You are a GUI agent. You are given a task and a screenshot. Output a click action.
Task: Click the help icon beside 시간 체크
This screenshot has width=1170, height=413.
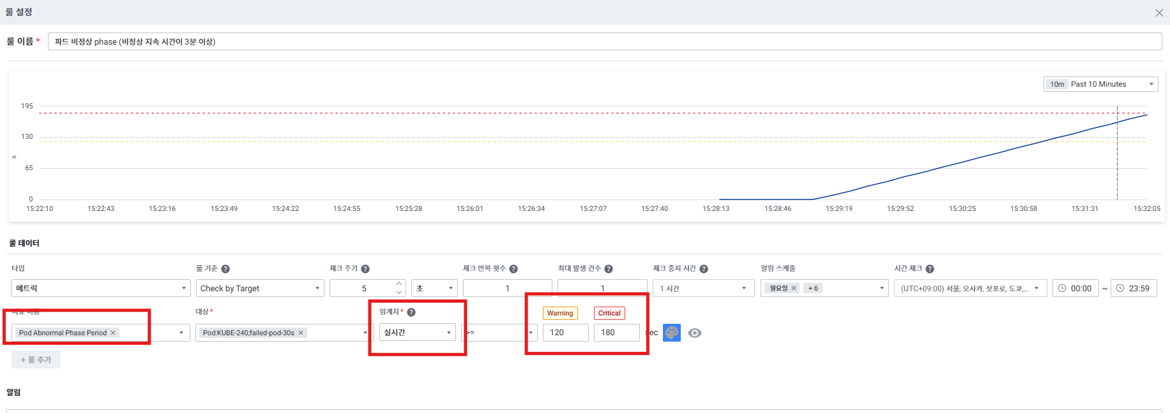pos(930,269)
